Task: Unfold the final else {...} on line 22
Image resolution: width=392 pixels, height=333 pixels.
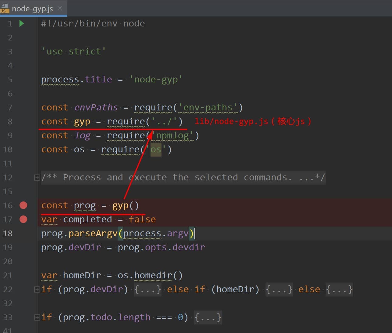Action: click(x=339, y=289)
